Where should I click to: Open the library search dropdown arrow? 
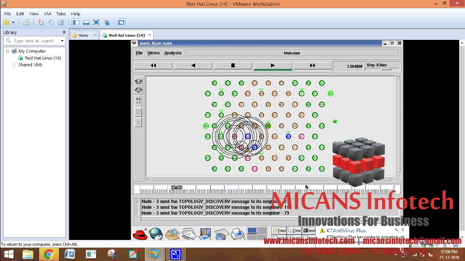point(62,41)
